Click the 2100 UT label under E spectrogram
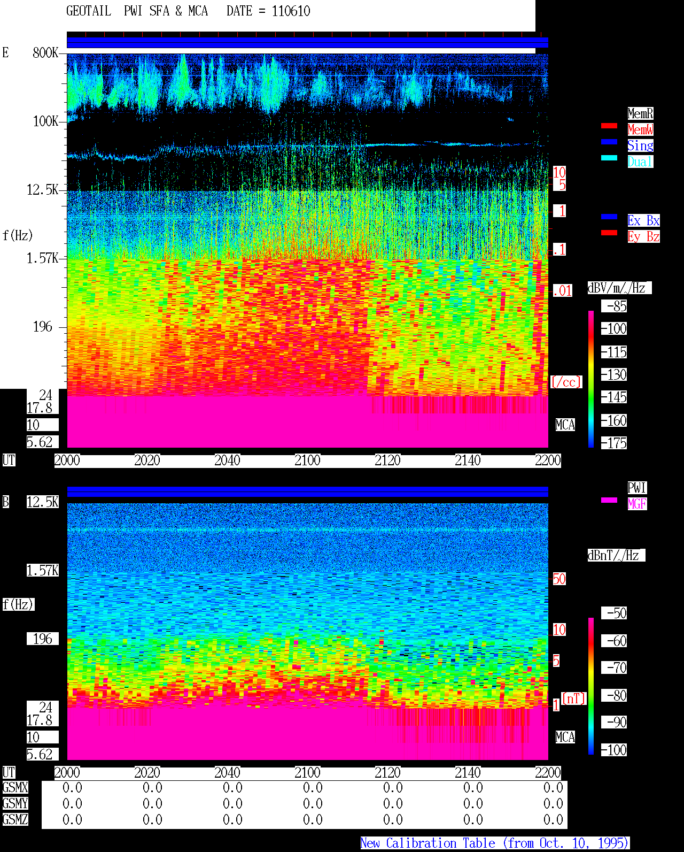The width and height of the screenshot is (684, 852). tap(307, 460)
